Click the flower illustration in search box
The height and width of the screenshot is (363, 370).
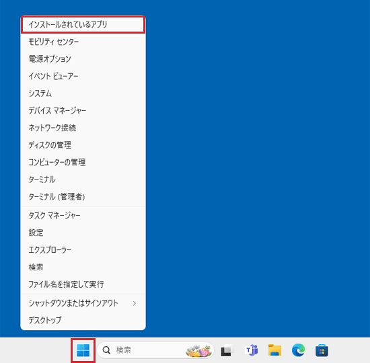pos(198,351)
